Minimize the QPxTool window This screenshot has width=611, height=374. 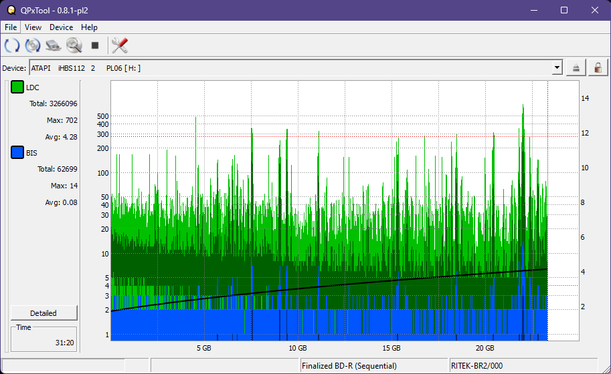coord(534,10)
